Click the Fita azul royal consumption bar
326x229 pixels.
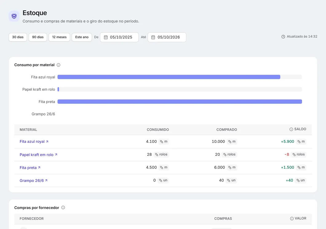click(169, 77)
